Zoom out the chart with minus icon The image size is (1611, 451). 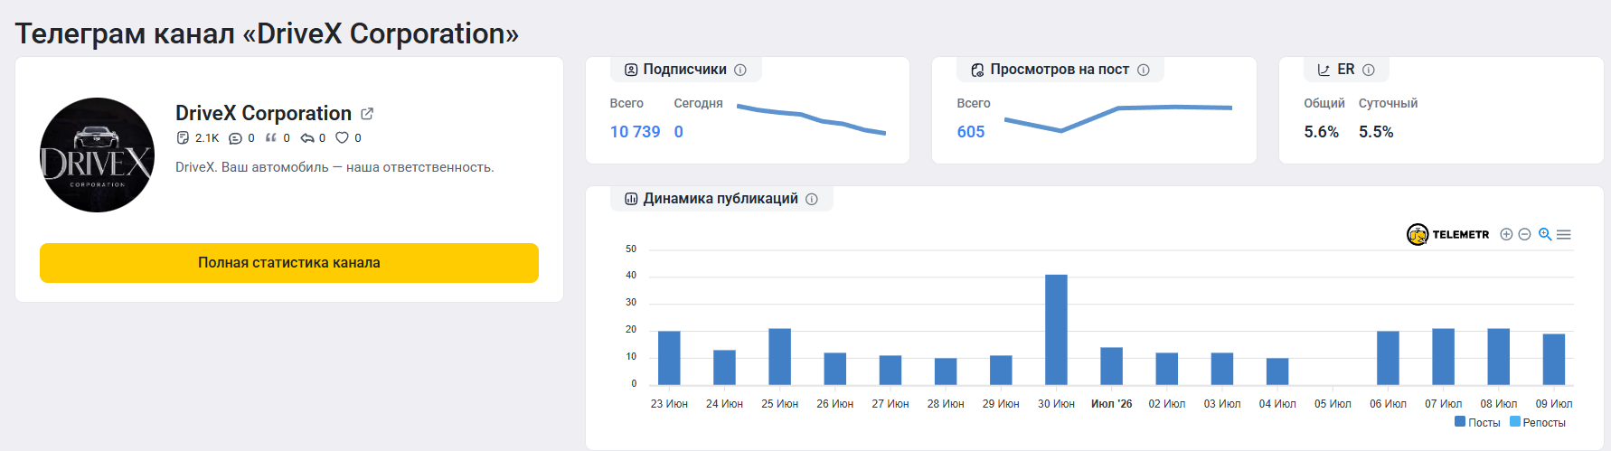click(x=1524, y=234)
